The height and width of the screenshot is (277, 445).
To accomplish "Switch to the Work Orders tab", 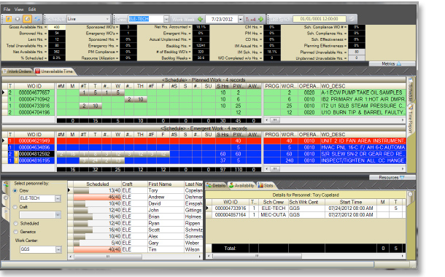I will click(x=18, y=71).
